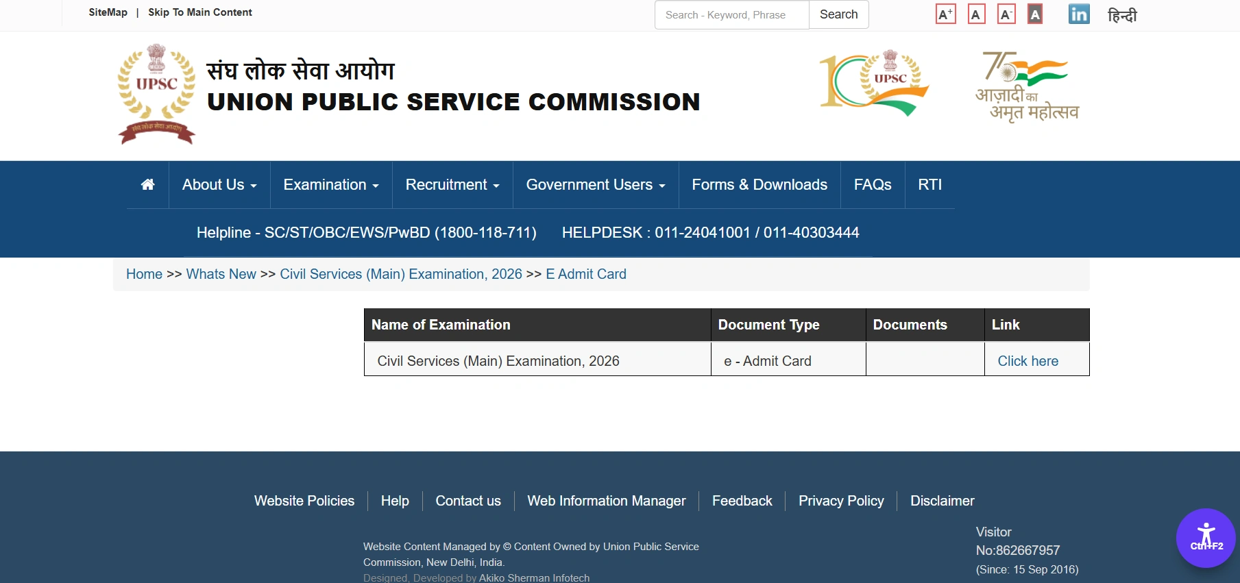
Task: Open Privacy Policy footer link
Action: [841, 501]
